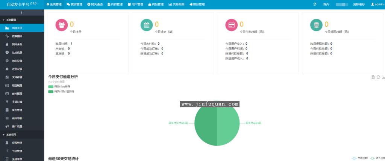The width and height of the screenshot is (385, 161).
Task: Click the 昨日用户收入 row
Action: coord(237,58)
